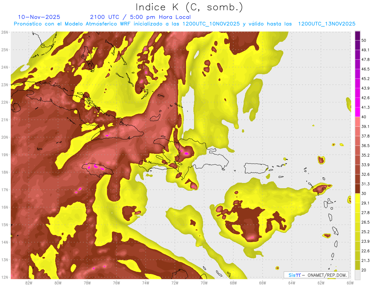Click the colorbar value label '45.2'
Screen dimensions: 372x287
365,79
